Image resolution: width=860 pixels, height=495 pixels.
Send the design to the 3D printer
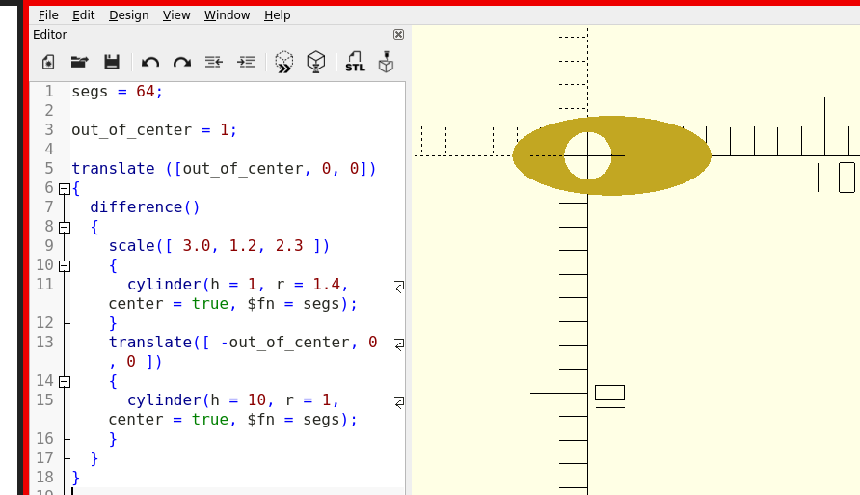(386, 62)
